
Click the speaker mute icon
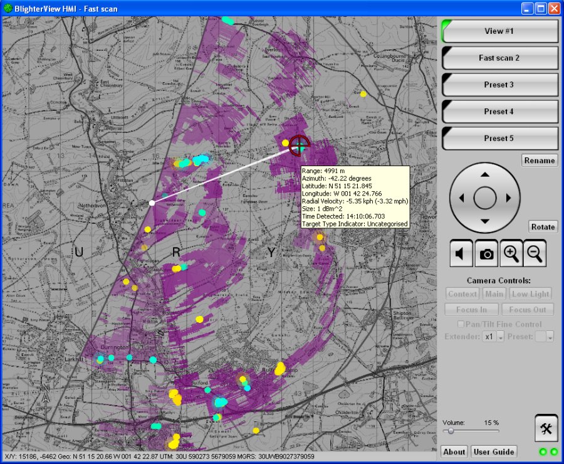point(461,254)
